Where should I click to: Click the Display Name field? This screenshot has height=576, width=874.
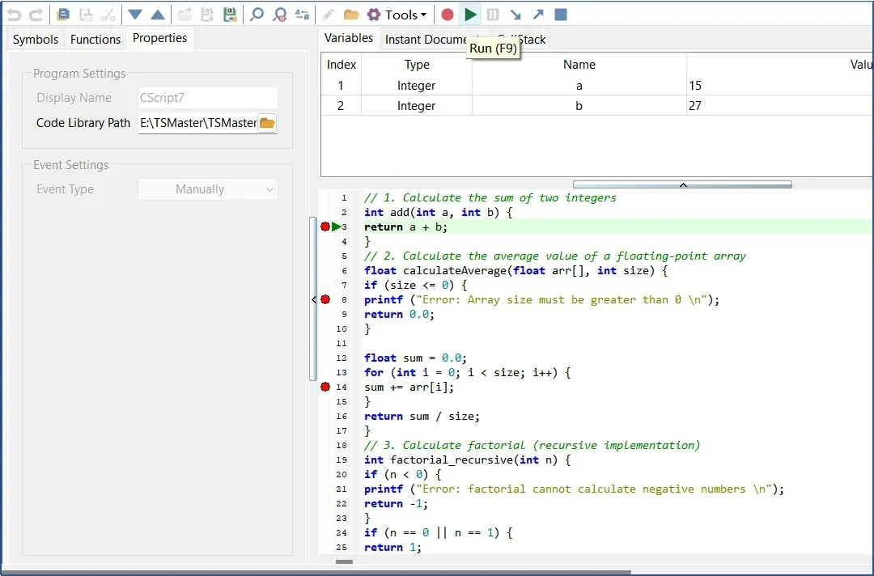207,98
